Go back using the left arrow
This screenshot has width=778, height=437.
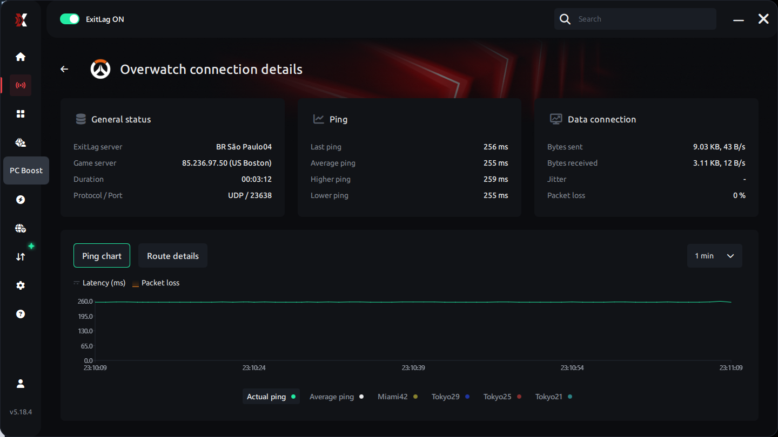point(64,69)
